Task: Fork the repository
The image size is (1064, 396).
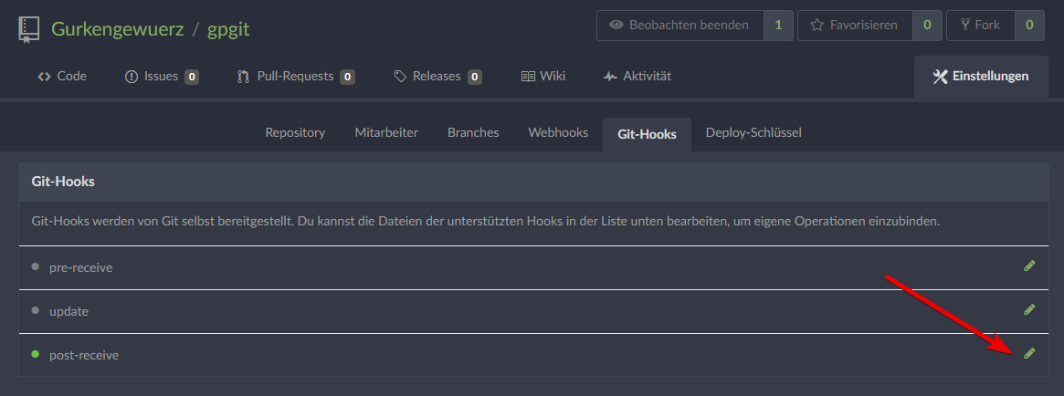Action: coord(980,26)
